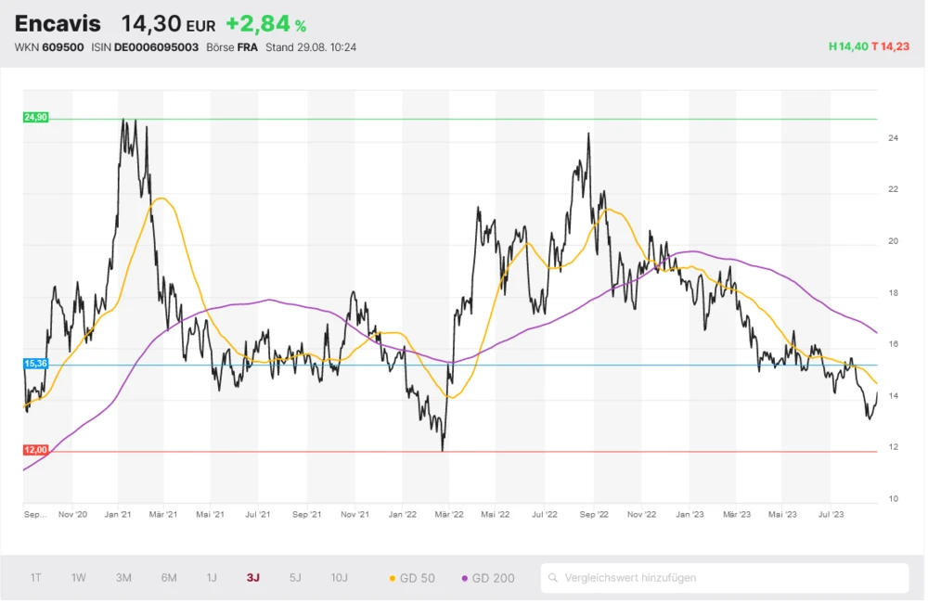Switch to the 1T time range
Image resolution: width=928 pixels, height=616 pixels.
(35, 578)
